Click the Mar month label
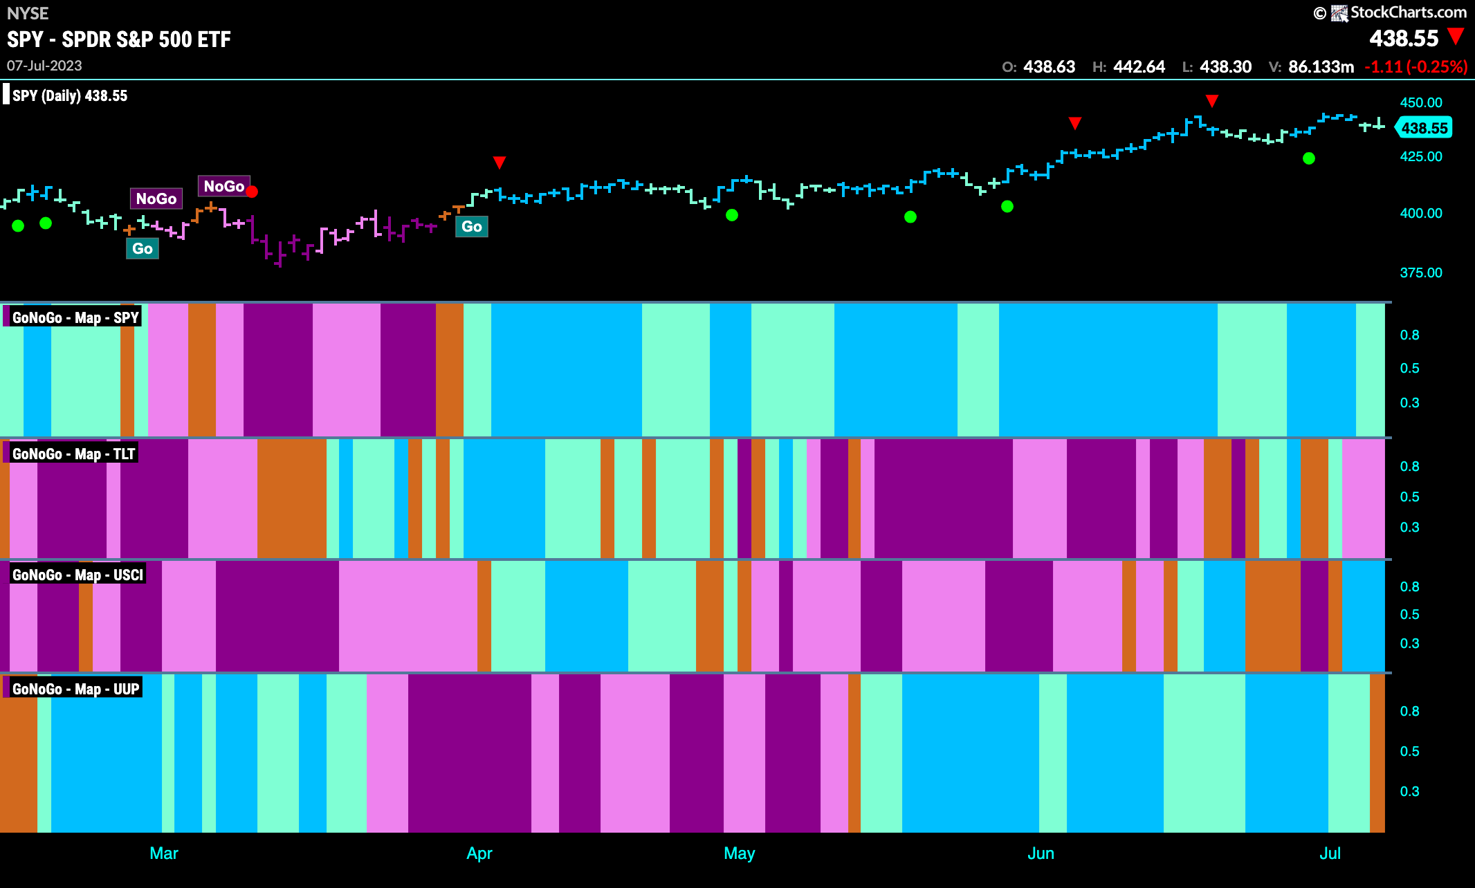Viewport: 1475px width, 888px height. (164, 853)
